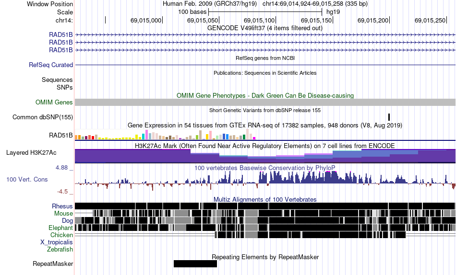Select the Chicken alignment row label

point(61,235)
